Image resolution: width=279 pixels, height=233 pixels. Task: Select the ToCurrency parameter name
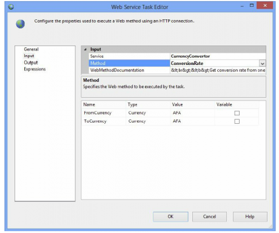click(x=95, y=121)
